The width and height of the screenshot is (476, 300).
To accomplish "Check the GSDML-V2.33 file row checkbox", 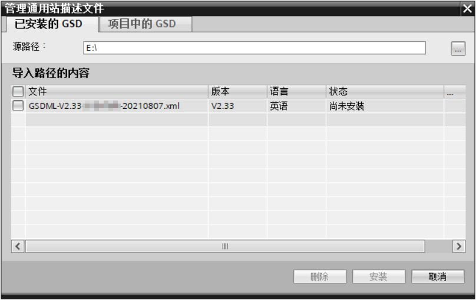I will tap(18, 106).
